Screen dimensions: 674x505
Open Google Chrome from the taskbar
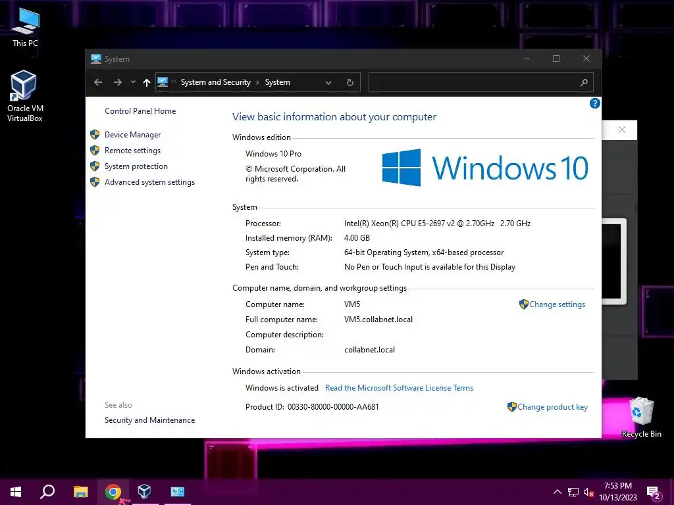[113, 492]
